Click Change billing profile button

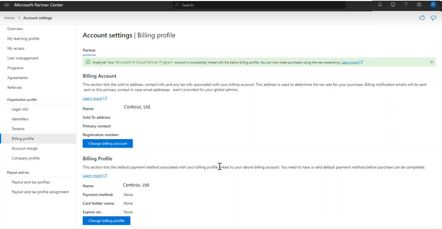(106, 221)
